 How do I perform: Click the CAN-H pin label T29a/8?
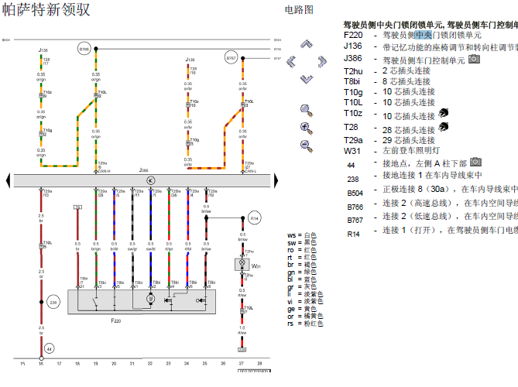pos(104,167)
